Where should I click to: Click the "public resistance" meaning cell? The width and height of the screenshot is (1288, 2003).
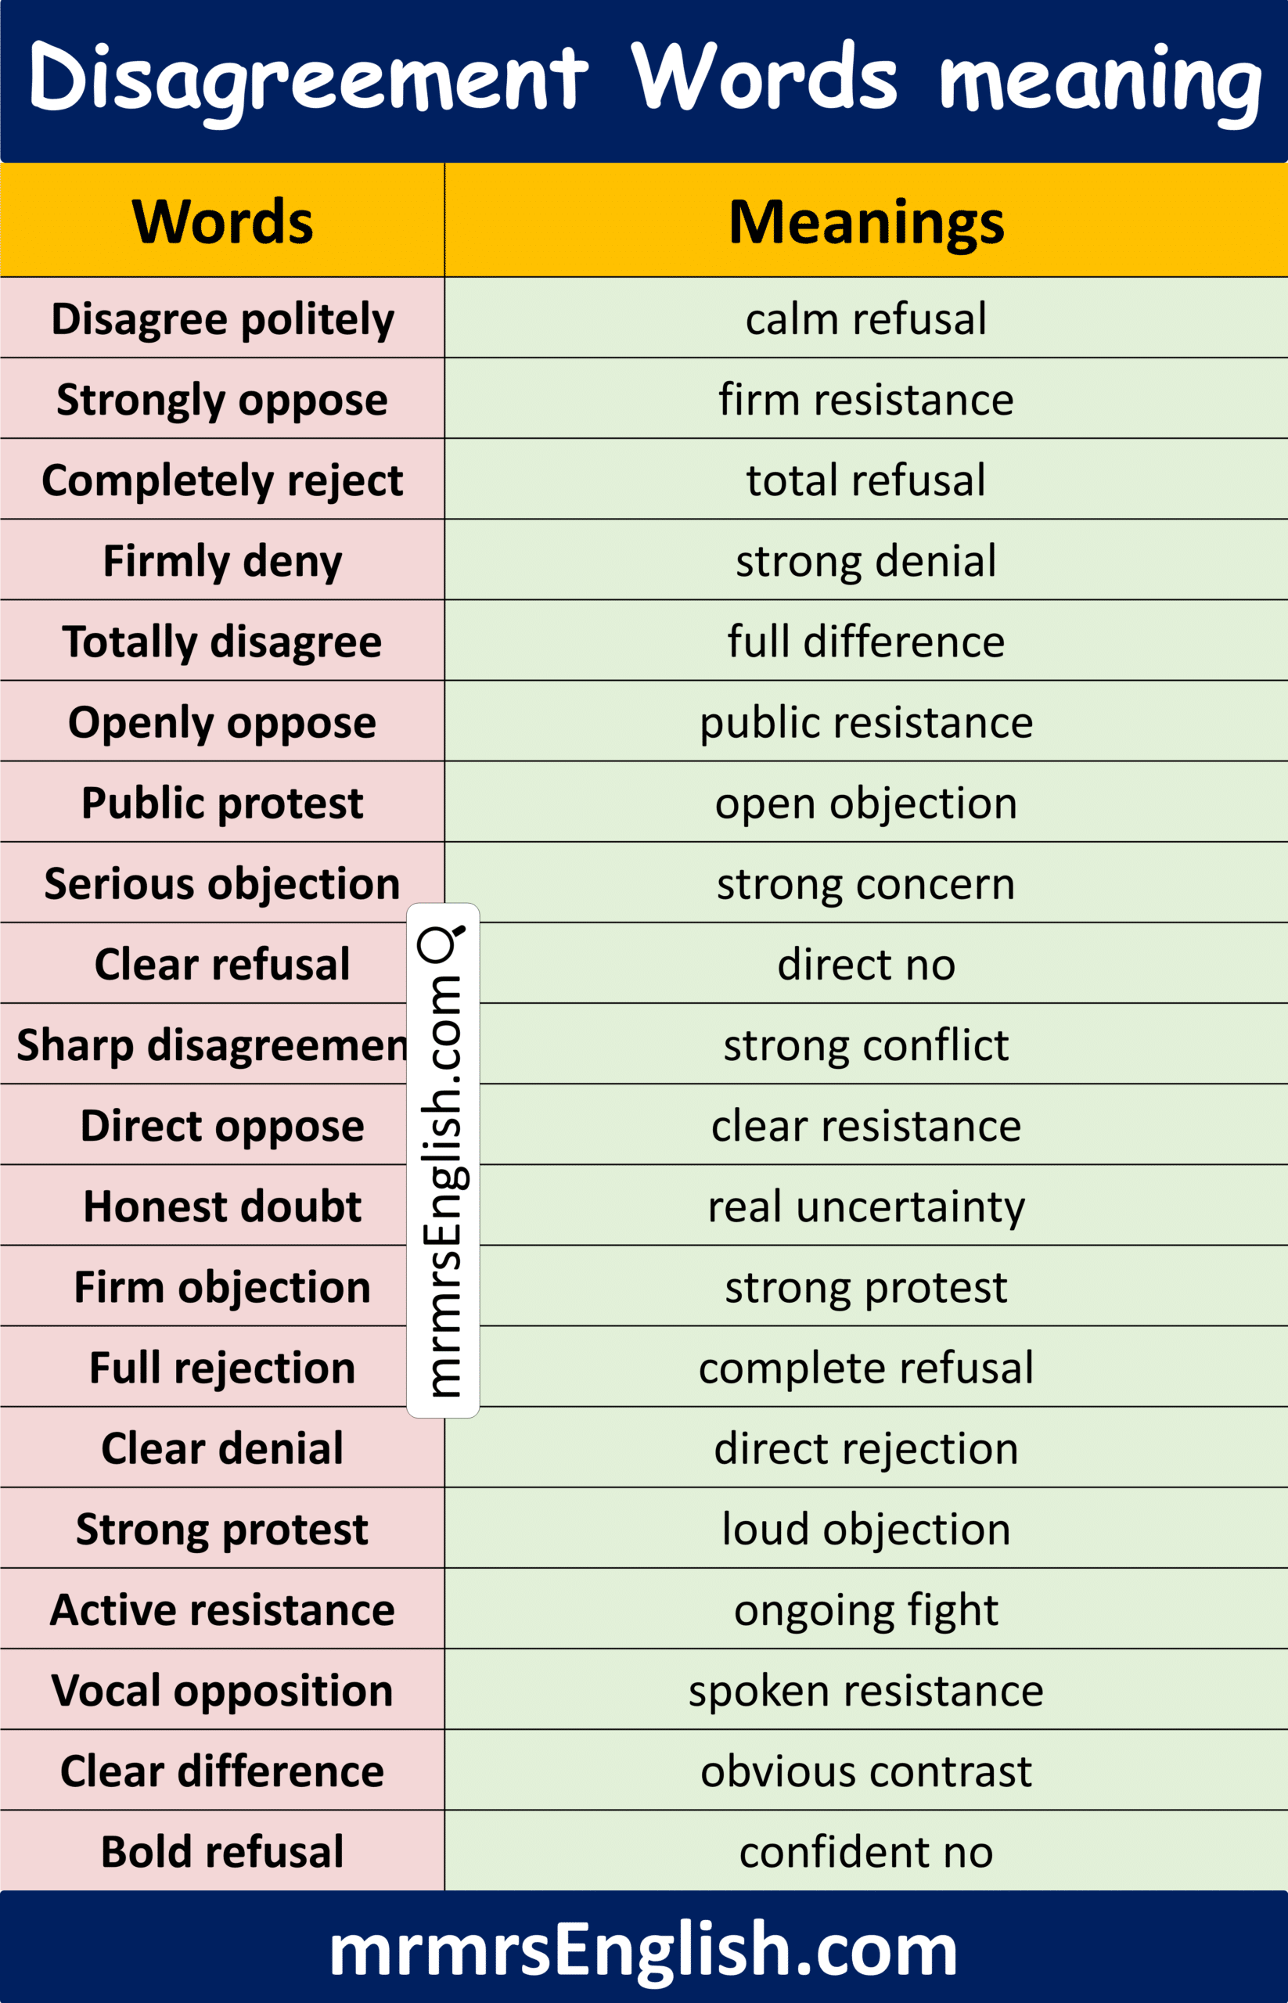pyautogui.click(x=865, y=721)
